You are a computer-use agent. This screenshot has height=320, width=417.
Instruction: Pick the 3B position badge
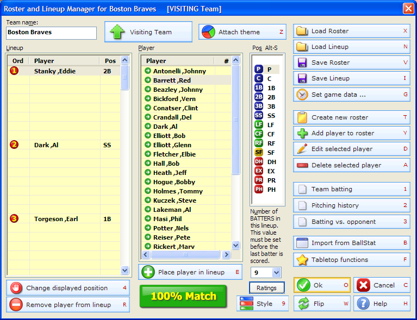[258, 106]
